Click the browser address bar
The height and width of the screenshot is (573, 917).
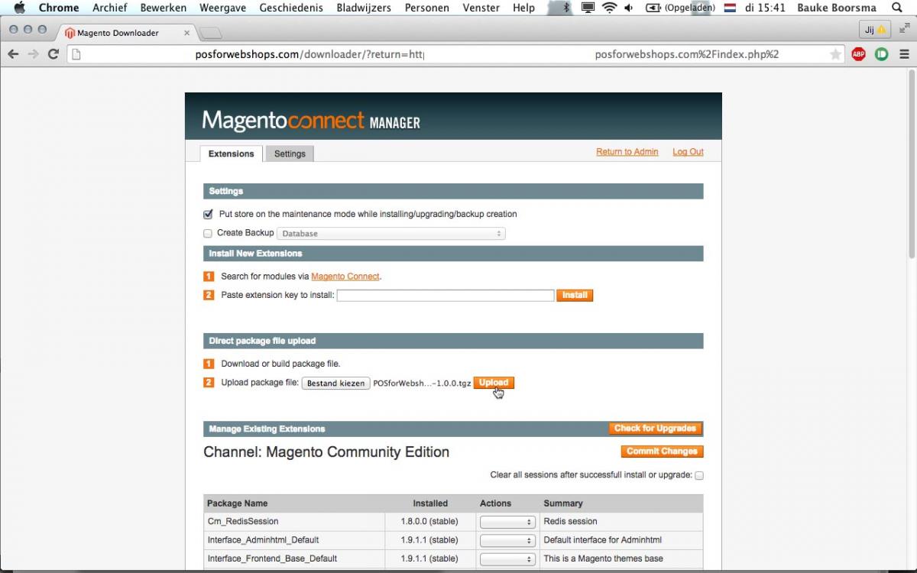[455, 54]
